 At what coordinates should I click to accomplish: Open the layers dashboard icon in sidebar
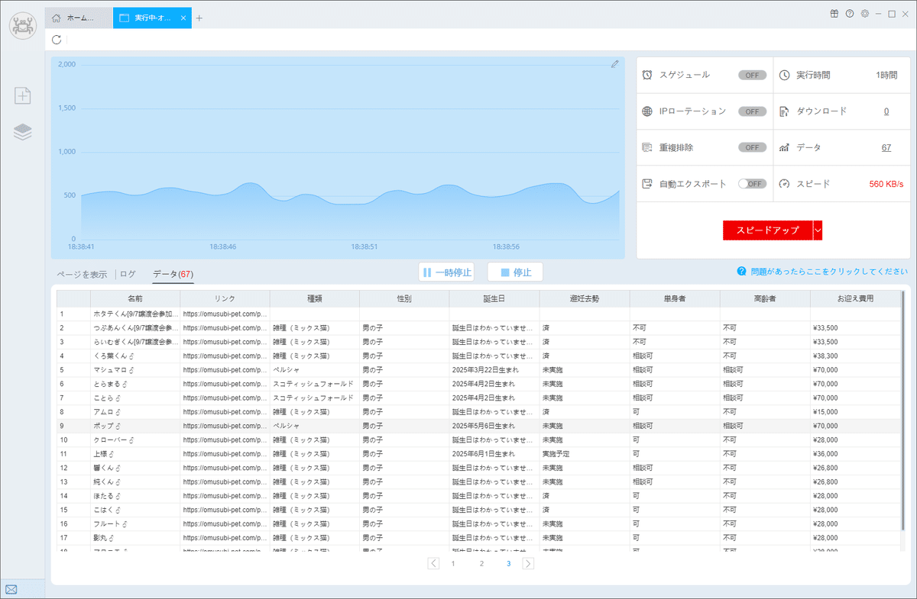click(x=23, y=132)
